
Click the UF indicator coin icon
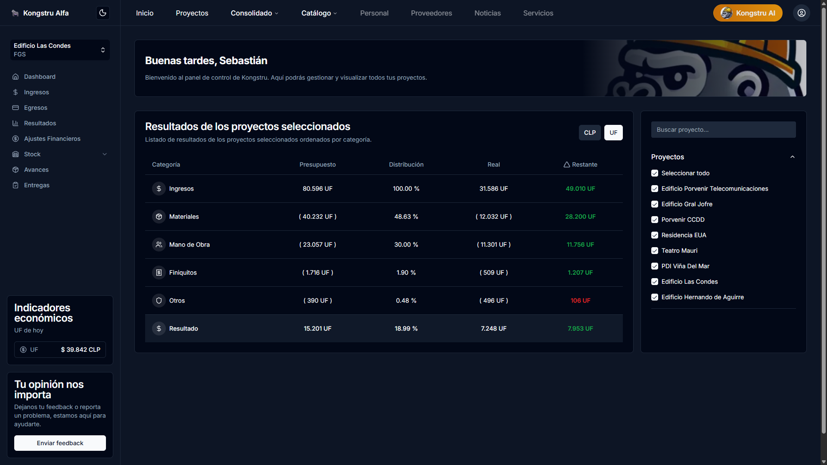point(23,350)
